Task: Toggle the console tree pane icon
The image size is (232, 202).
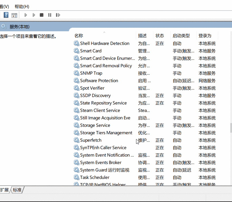Action: click(x=14, y=15)
